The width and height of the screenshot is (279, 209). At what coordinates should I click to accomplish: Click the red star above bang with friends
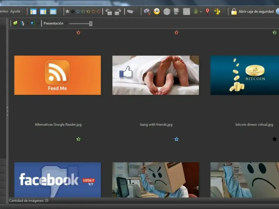pyautogui.click(x=176, y=32)
